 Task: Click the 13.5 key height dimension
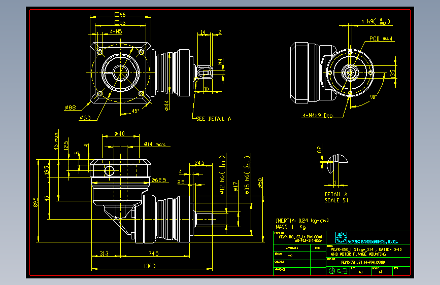(393, 74)
